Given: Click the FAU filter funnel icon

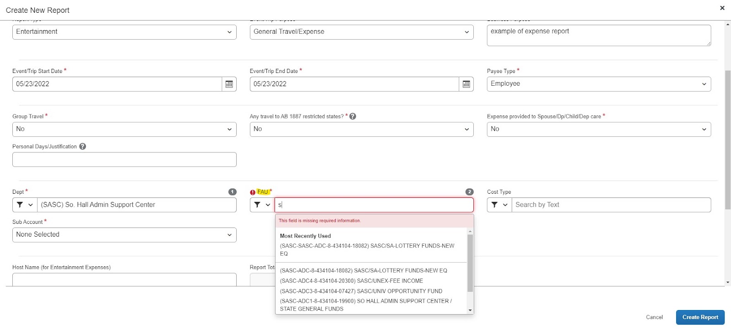Looking at the screenshot, I should (x=257, y=205).
